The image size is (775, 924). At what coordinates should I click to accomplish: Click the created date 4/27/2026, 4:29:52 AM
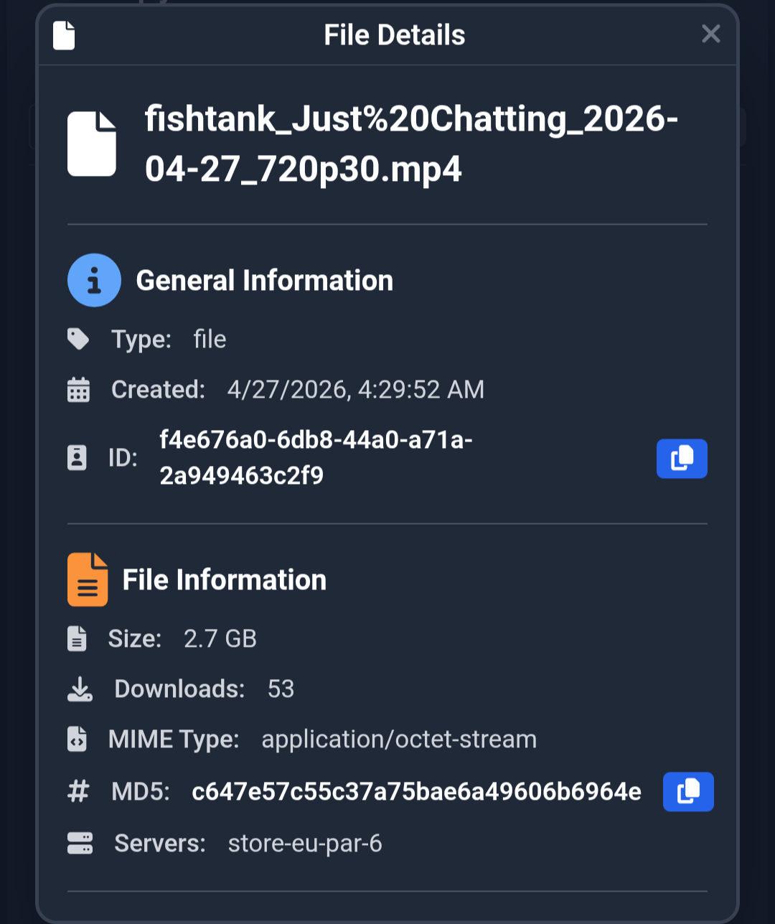click(356, 390)
